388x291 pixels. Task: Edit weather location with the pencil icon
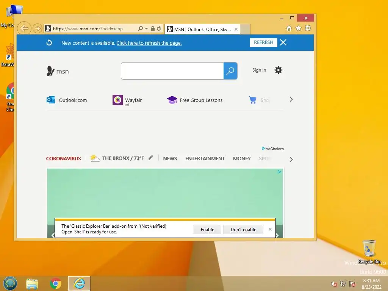pyautogui.click(x=150, y=158)
